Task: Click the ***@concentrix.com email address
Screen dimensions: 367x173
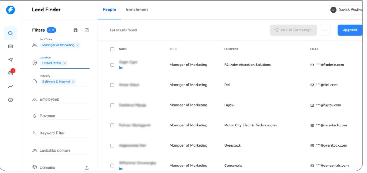Action: [x=332, y=166]
